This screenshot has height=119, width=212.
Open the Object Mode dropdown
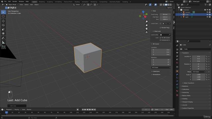[12, 5]
